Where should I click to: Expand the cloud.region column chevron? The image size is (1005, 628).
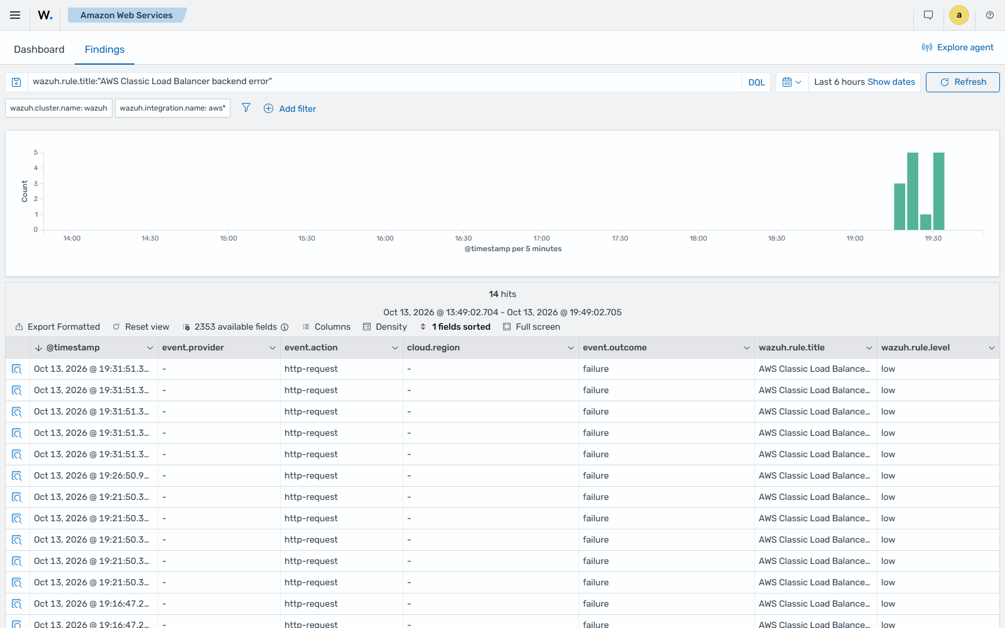(x=571, y=348)
